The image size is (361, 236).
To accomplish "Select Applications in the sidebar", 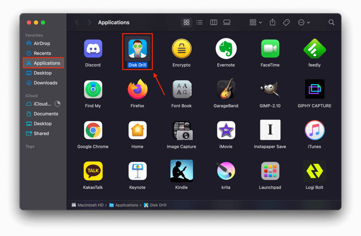I will [x=43, y=63].
